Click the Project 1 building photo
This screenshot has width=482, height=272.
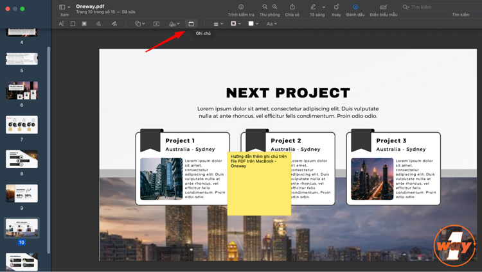tap(161, 179)
